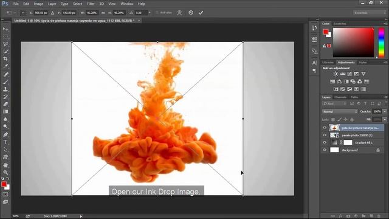Open the History panel icon
Image resolution: width=389 pixels, height=219 pixels.
tap(315, 28)
